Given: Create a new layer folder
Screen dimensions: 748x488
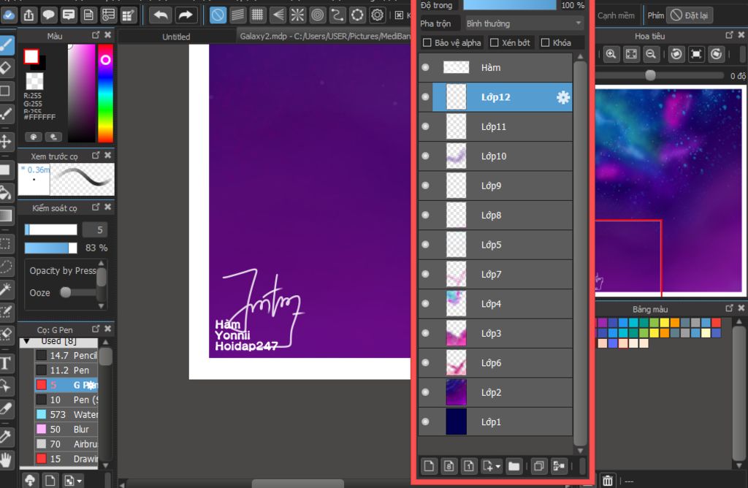Looking at the screenshot, I should [x=514, y=466].
